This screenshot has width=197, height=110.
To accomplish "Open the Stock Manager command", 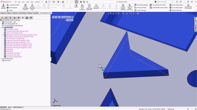I will (x=12, y=8).
